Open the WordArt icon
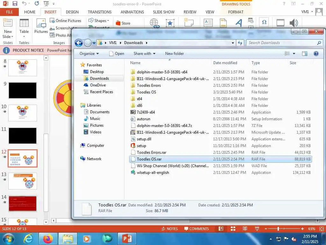This screenshot has width=326, height=245. coord(239,23)
